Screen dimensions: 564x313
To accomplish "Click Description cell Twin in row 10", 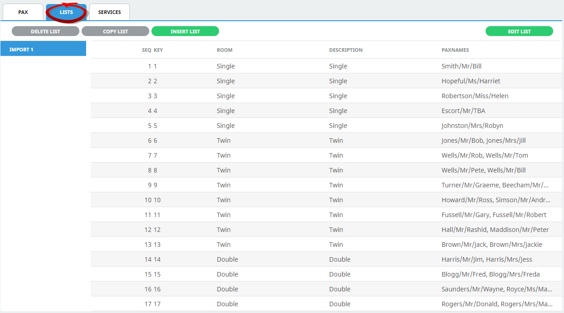I will 336,200.
